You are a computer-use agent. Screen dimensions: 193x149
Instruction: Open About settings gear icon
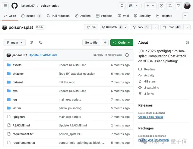[187, 43]
